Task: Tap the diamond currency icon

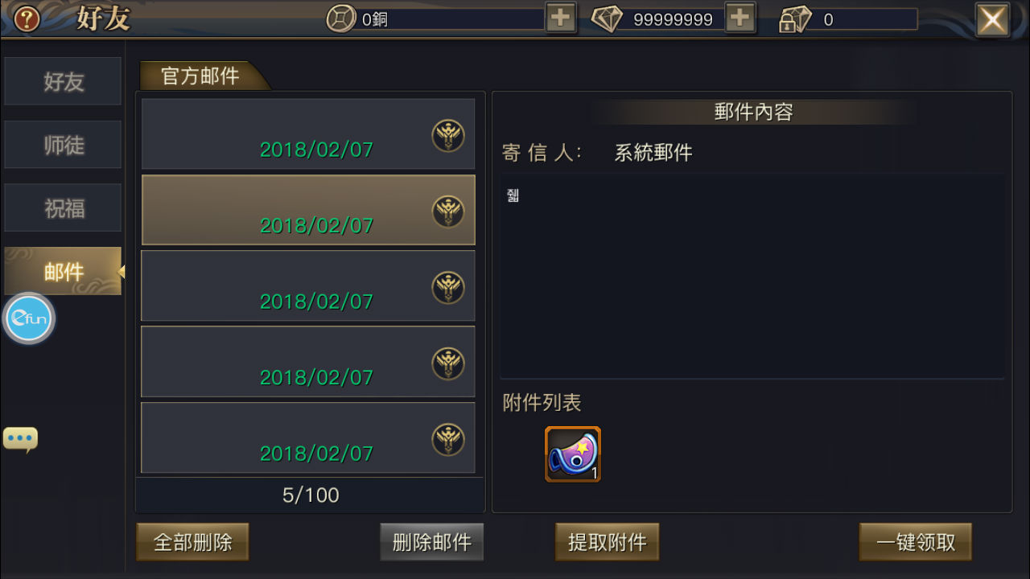Action: [607, 18]
